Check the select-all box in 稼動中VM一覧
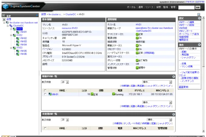 (45, 90)
